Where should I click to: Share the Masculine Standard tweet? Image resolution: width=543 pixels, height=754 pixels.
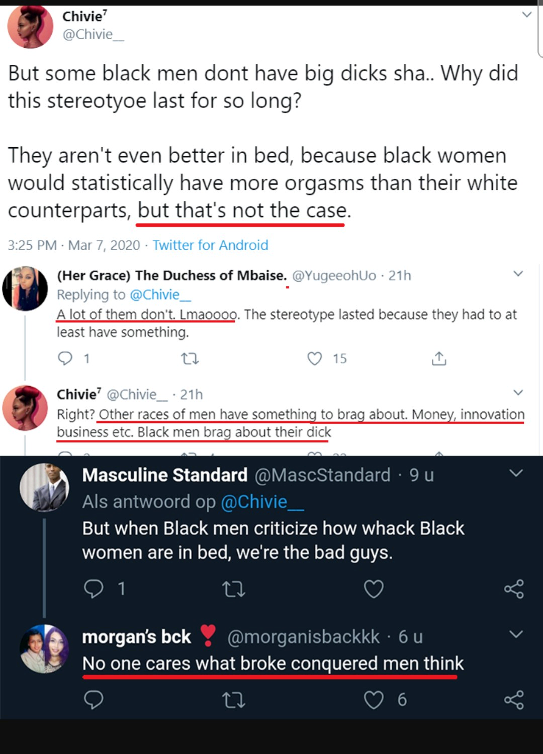pyautogui.click(x=514, y=589)
